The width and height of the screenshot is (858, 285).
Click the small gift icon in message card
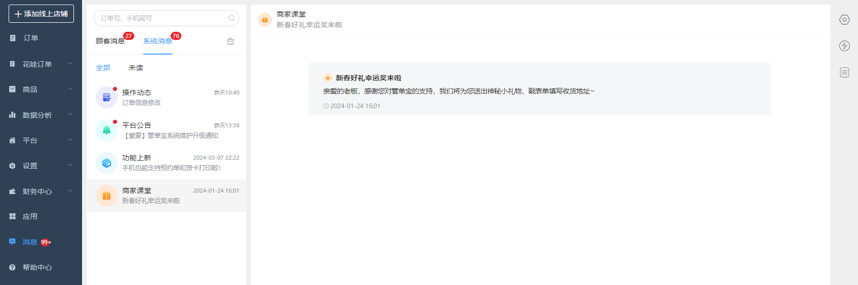tap(328, 78)
